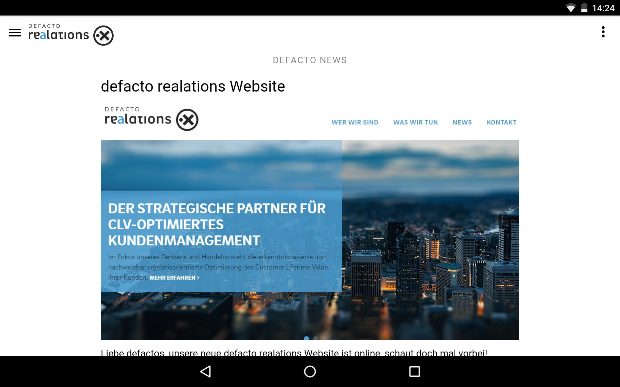Open the hamburger navigation menu
Image resolution: width=620 pixels, height=387 pixels.
click(x=15, y=33)
